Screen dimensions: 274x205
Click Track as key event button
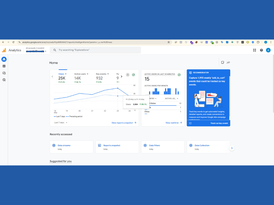219,123
